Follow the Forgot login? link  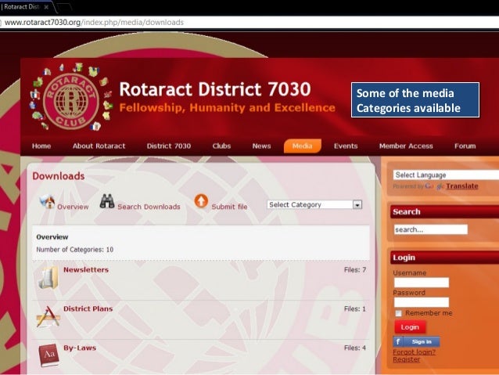coord(414,352)
